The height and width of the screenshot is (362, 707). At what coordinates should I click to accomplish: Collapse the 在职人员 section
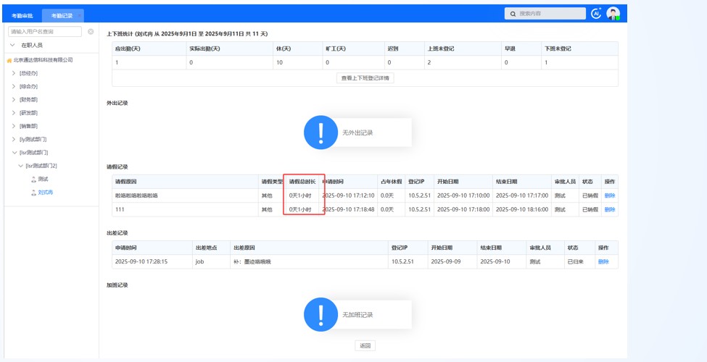[12, 45]
